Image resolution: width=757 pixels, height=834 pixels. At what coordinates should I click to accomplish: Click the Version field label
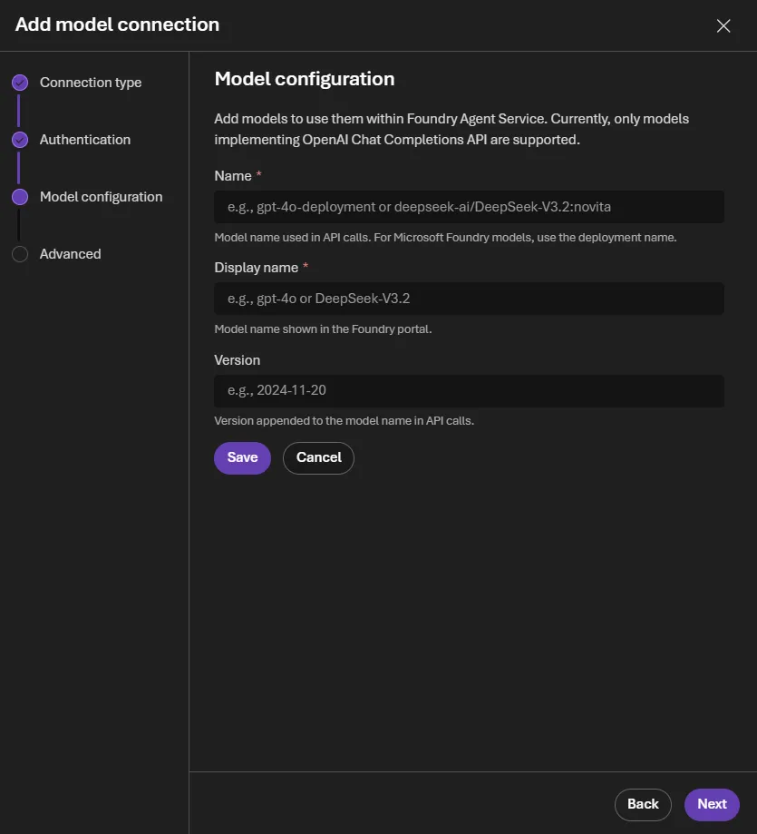pos(237,360)
